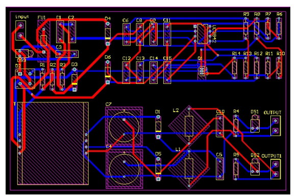Click diode D6 component
The height and width of the screenshot is (196, 299).
pyautogui.click(x=108, y=72)
